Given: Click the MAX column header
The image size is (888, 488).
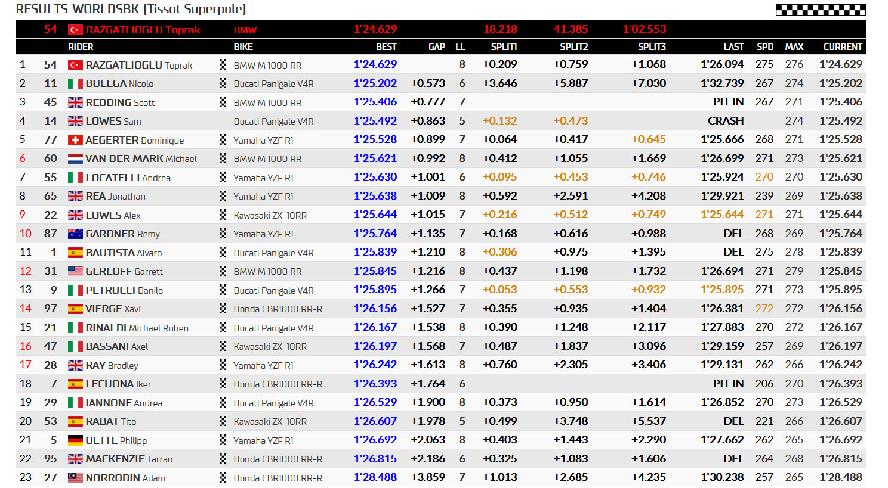Looking at the screenshot, I should point(794,47).
